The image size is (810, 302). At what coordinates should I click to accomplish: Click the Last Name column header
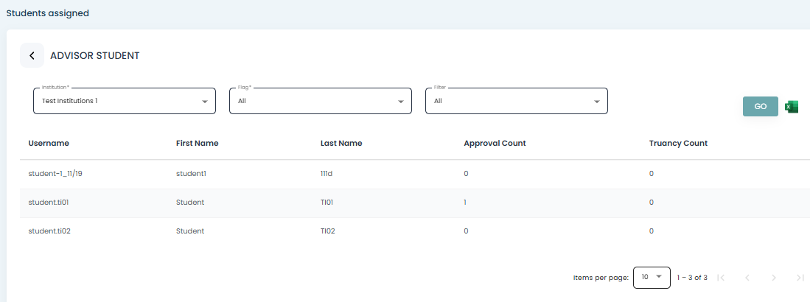[341, 143]
